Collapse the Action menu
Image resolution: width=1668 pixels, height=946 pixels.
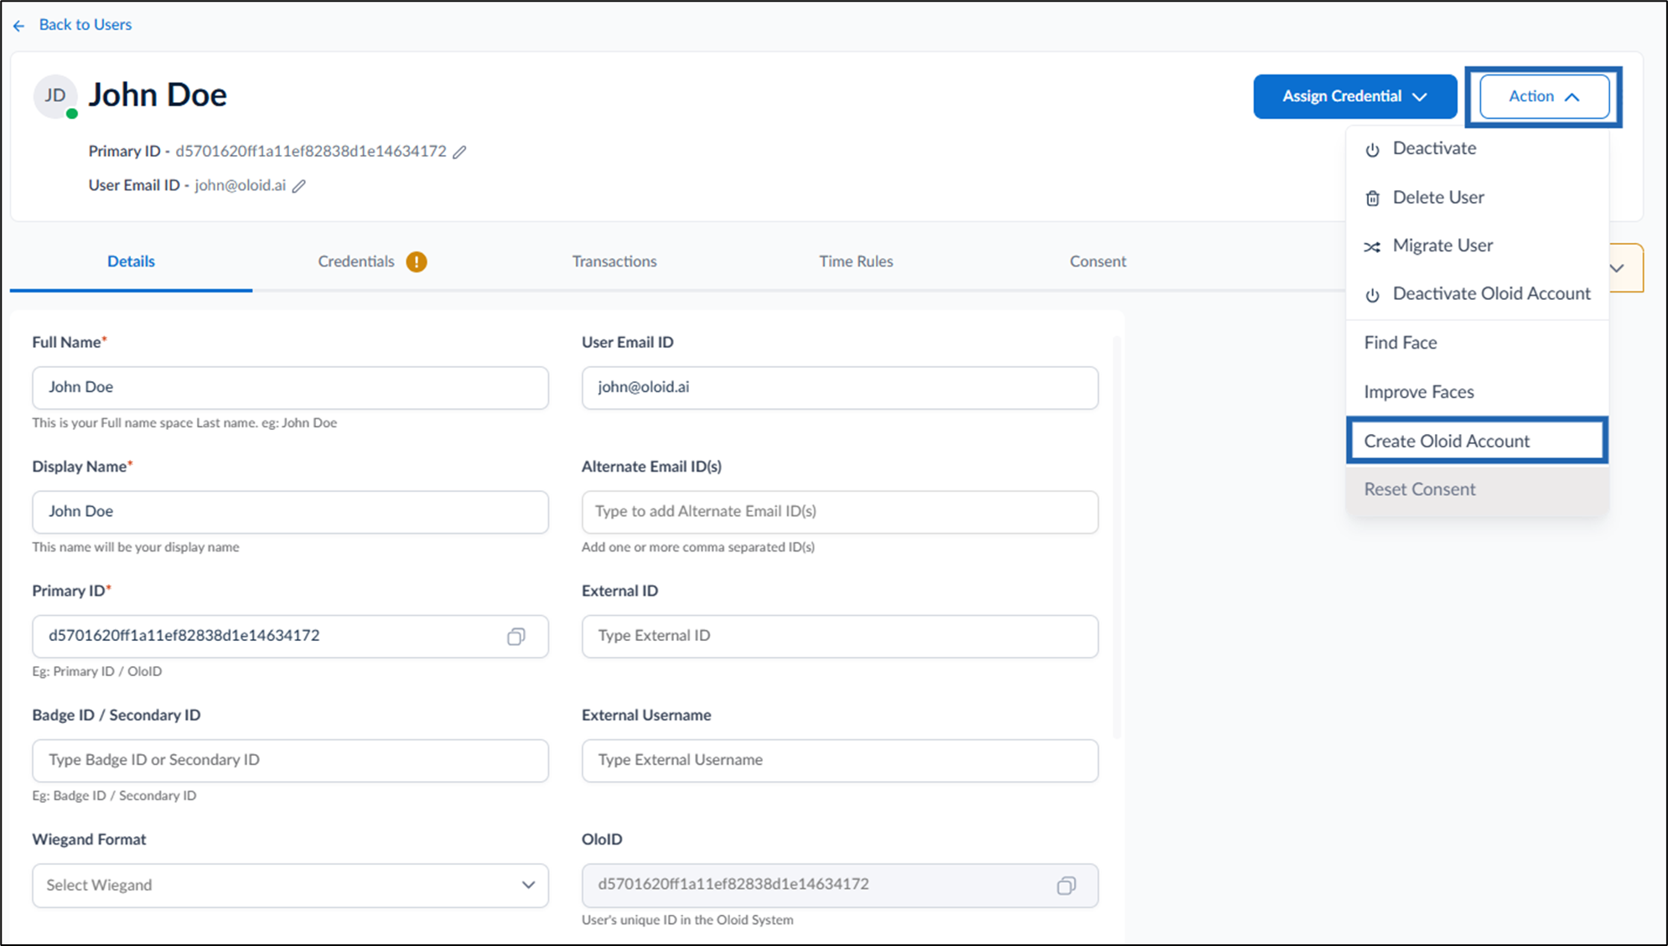pos(1544,96)
